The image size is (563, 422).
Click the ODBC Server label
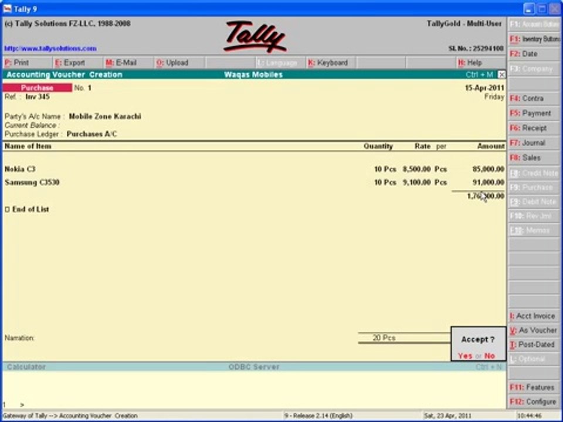pyautogui.click(x=254, y=367)
